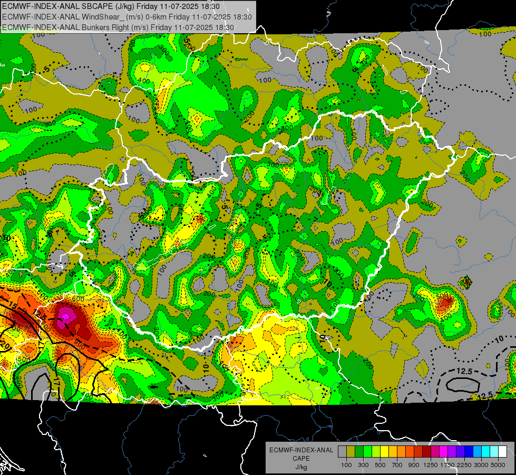Image resolution: width=516 pixels, height=475 pixels.
Task: Click the legend label CAPE
Action: tap(301, 459)
